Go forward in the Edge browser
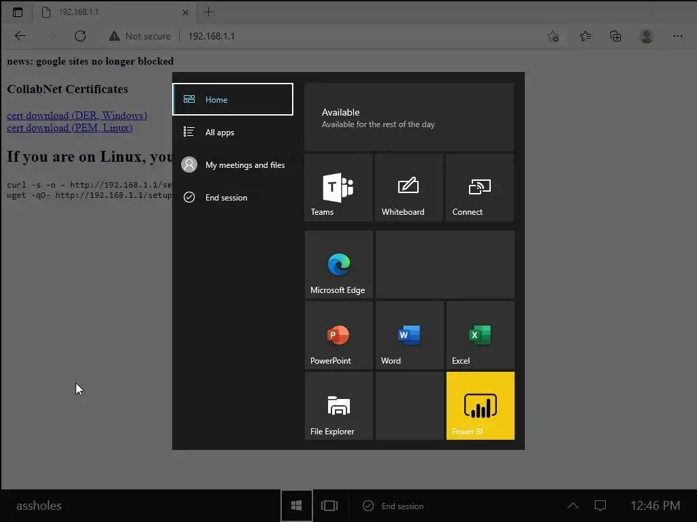Image resolution: width=697 pixels, height=522 pixels. (50, 36)
